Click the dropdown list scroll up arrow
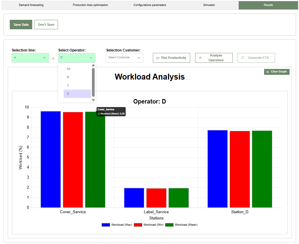 pyautogui.click(x=93, y=65)
